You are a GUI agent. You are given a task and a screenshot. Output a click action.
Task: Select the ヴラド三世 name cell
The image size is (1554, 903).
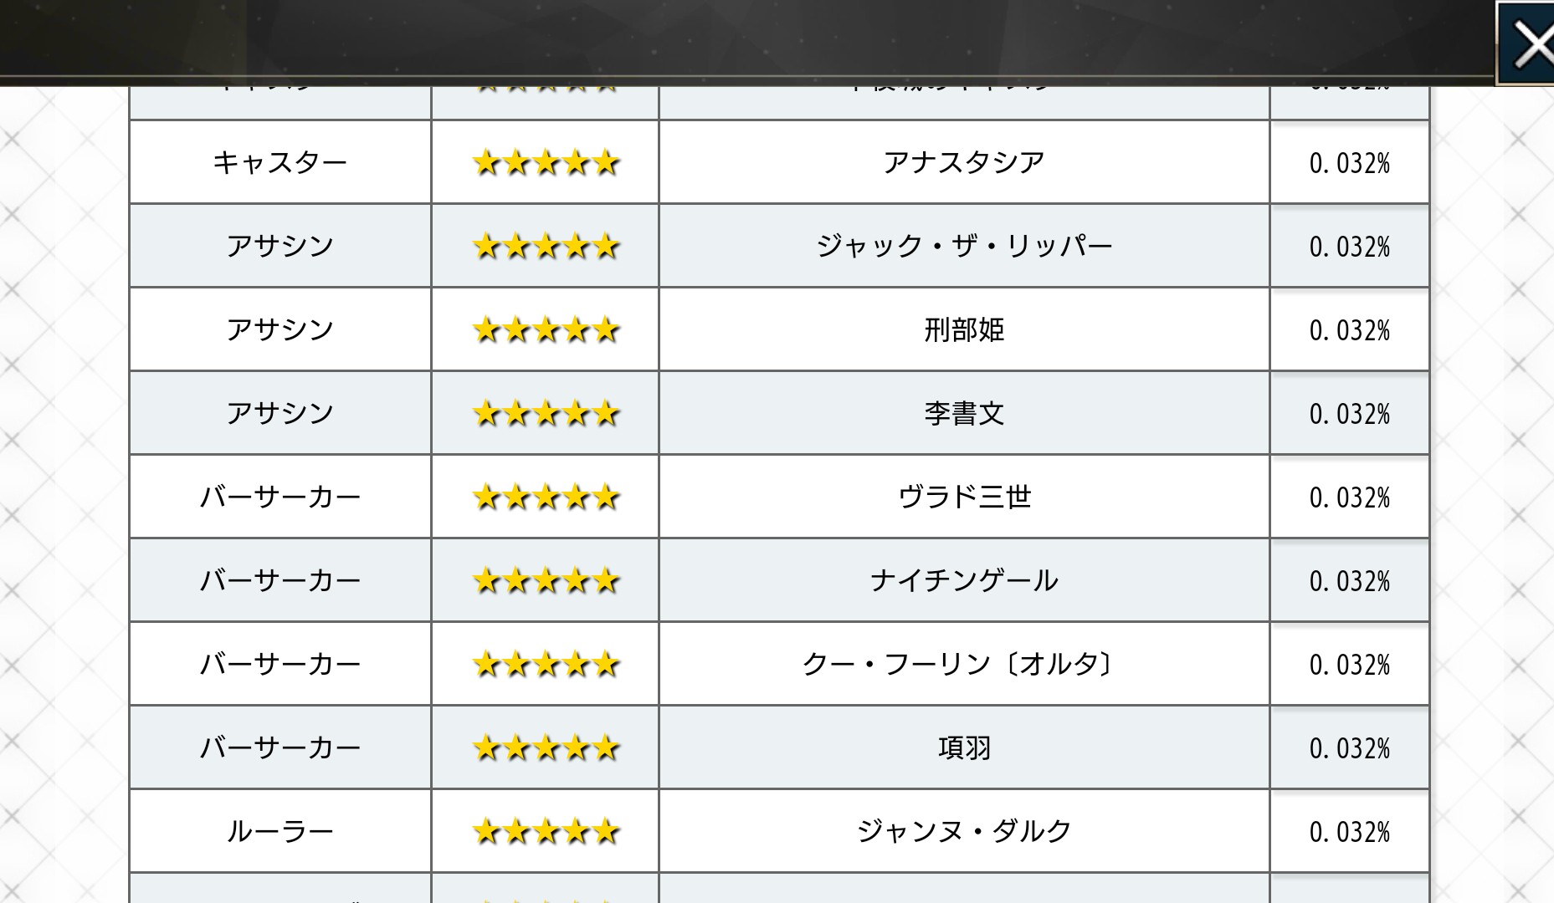(x=964, y=497)
